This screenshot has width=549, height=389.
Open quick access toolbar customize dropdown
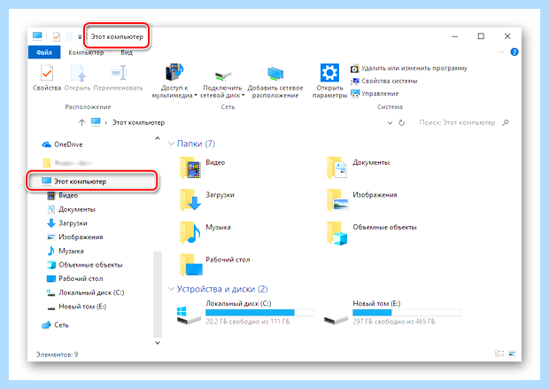point(80,37)
